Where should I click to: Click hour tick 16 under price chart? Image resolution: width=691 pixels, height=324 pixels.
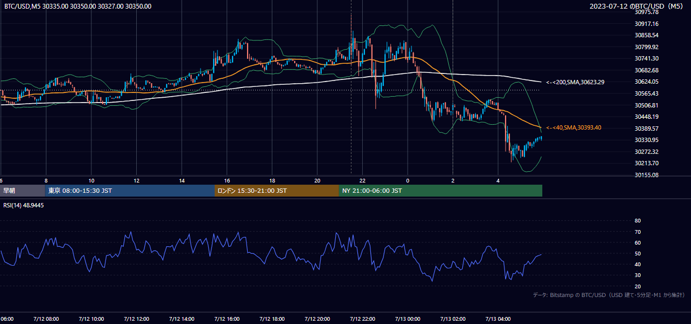click(x=227, y=180)
